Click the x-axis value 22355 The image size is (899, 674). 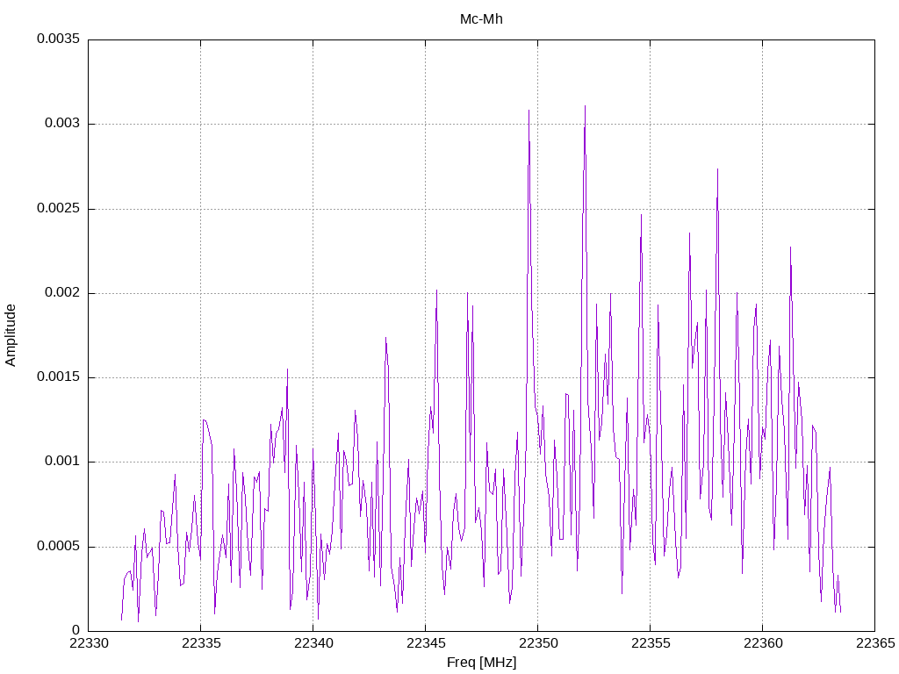651,643
